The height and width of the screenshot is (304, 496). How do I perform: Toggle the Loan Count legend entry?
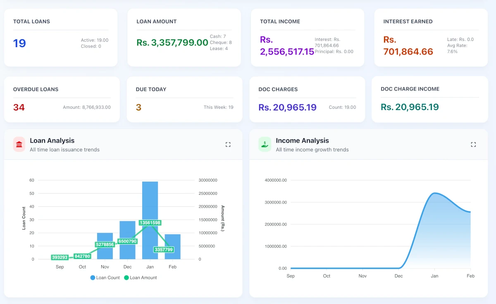(x=105, y=278)
